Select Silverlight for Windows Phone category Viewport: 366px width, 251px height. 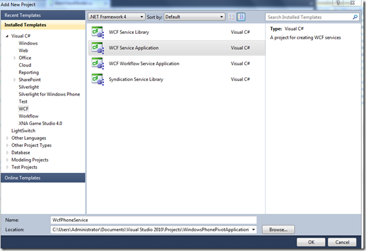pyautogui.click(x=49, y=94)
